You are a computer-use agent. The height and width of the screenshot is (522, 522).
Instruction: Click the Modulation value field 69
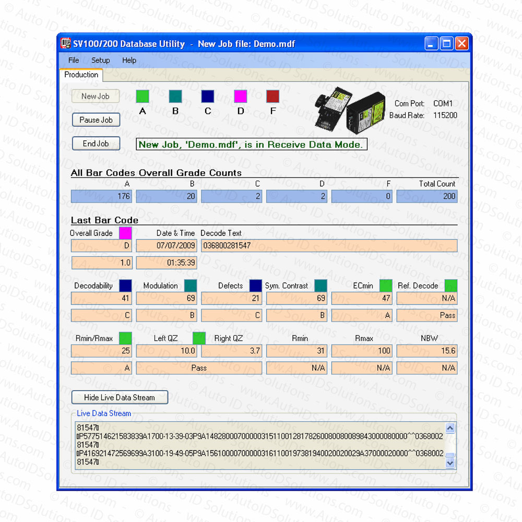click(167, 298)
